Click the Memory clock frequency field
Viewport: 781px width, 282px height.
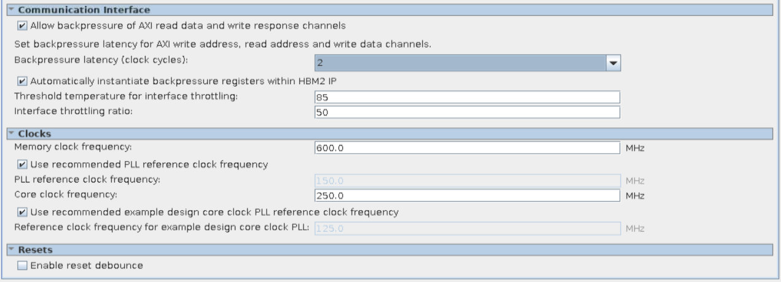pos(466,147)
